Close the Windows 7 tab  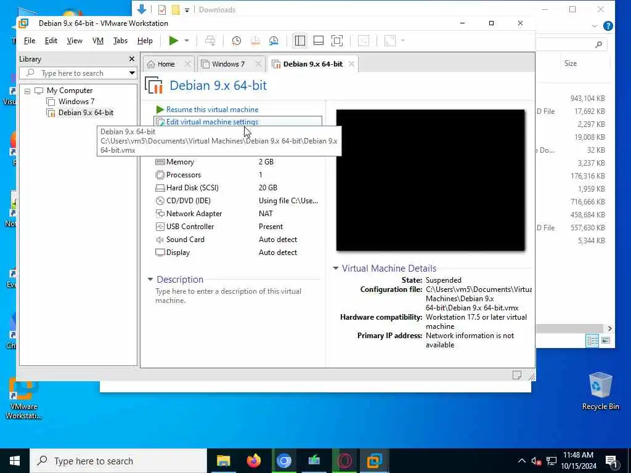coord(258,64)
